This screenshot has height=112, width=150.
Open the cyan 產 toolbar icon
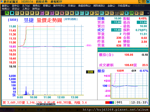click(x=126, y=13)
